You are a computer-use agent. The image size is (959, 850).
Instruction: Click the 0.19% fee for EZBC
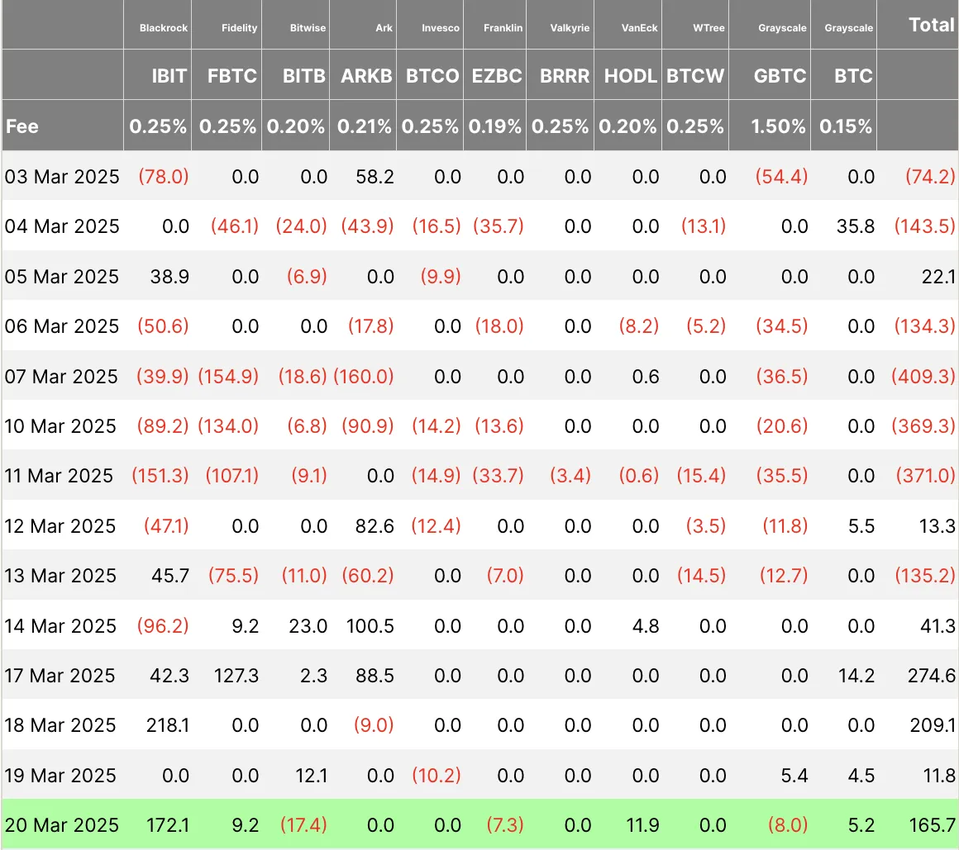click(x=494, y=126)
